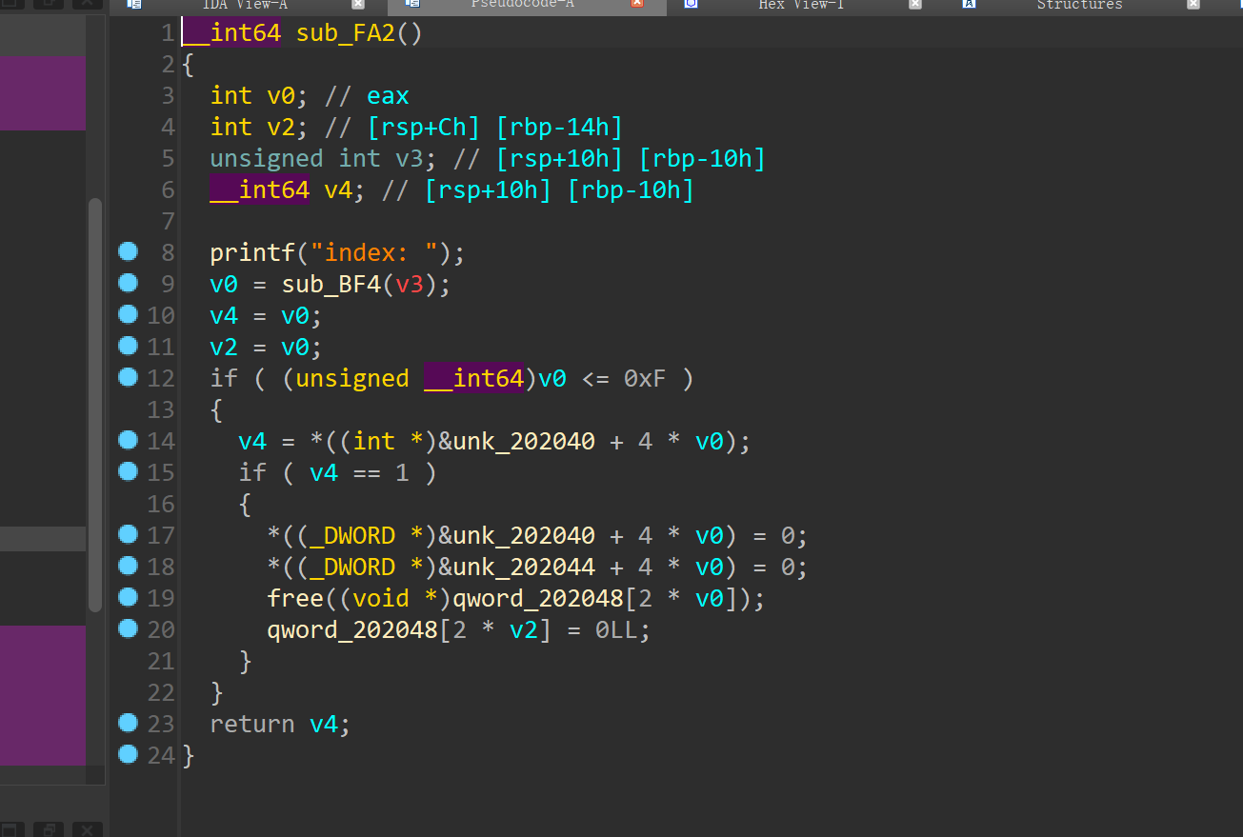Click the left panel vertical scrollbar thumb
The width and height of the screenshot is (1243, 837).
pyautogui.click(x=94, y=405)
